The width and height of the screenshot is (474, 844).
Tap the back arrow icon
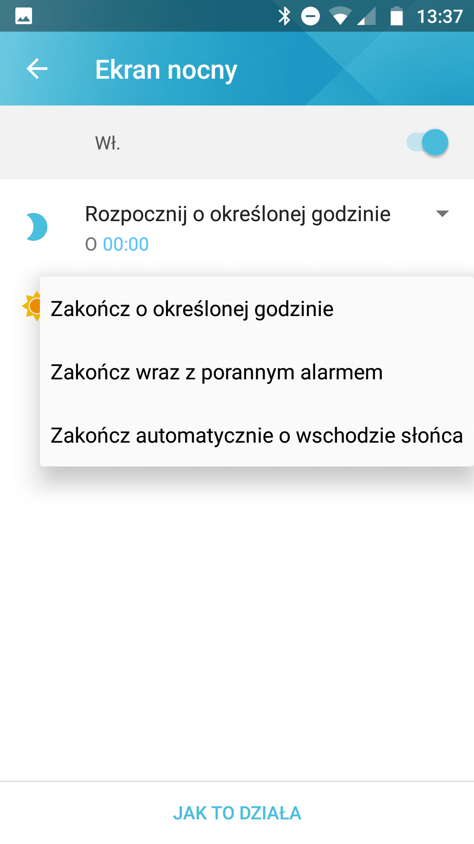(37, 69)
